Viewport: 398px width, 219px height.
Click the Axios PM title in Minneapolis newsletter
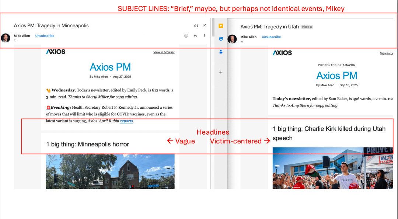pos(110,67)
